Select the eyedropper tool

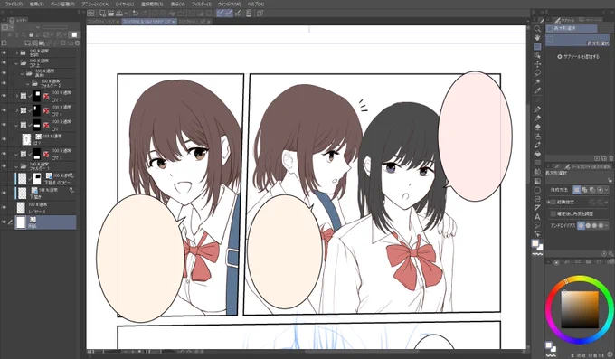point(537,91)
